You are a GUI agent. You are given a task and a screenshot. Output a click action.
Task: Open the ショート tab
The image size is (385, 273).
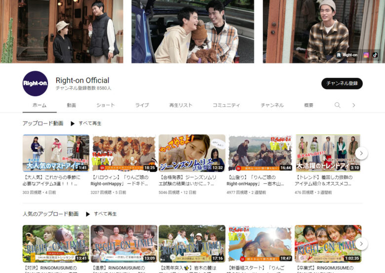click(105, 105)
